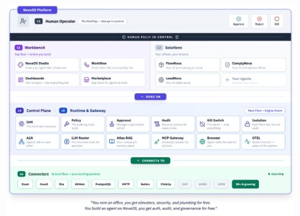Select the Notion connector chip
This screenshot has width=300, height=216.
coord(145,184)
